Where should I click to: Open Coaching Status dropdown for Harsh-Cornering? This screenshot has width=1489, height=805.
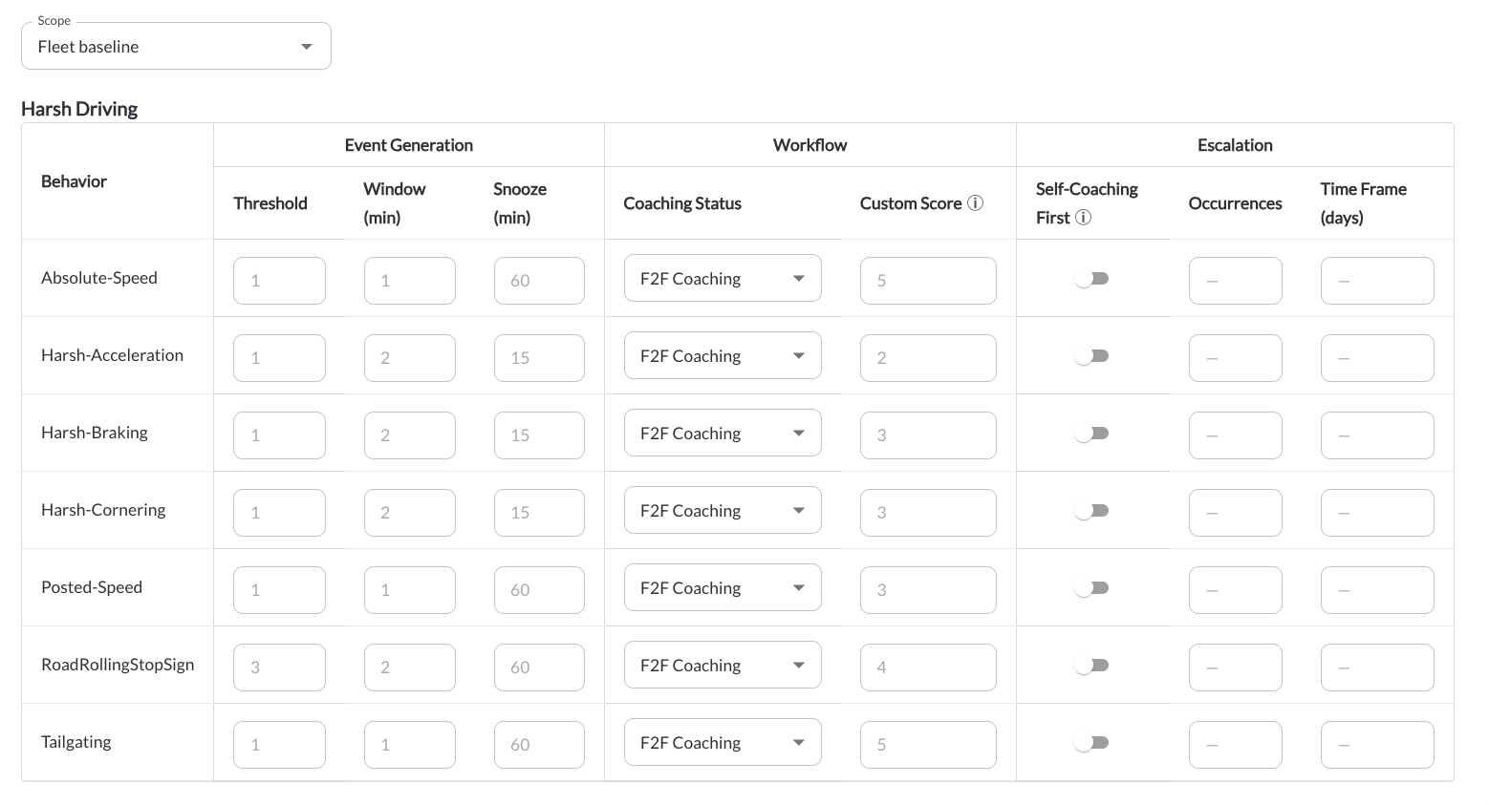pos(723,511)
